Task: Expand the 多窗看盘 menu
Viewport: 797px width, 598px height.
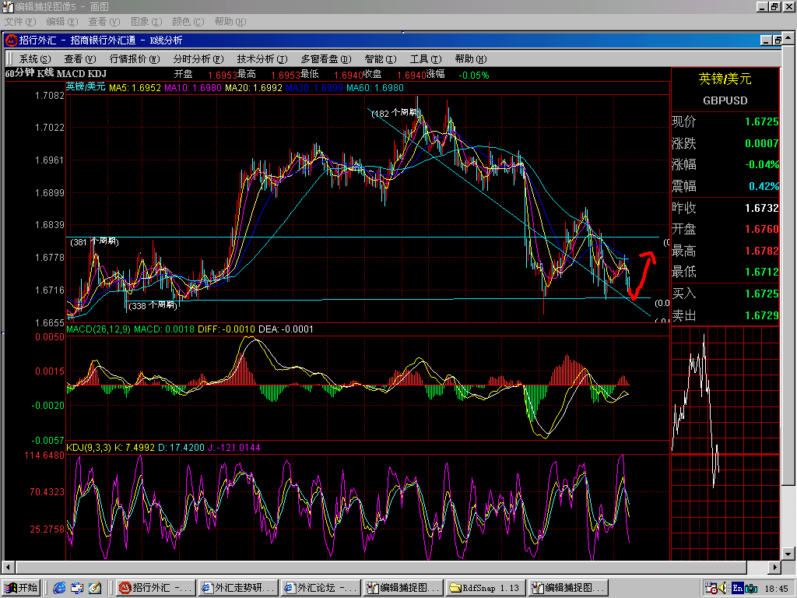Action: (x=326, y=59)
